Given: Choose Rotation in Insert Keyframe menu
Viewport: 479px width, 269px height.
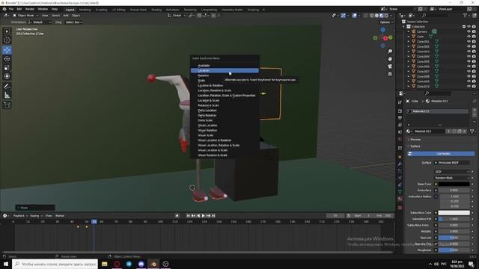Looking at the screenshot, I should point(225,75).
